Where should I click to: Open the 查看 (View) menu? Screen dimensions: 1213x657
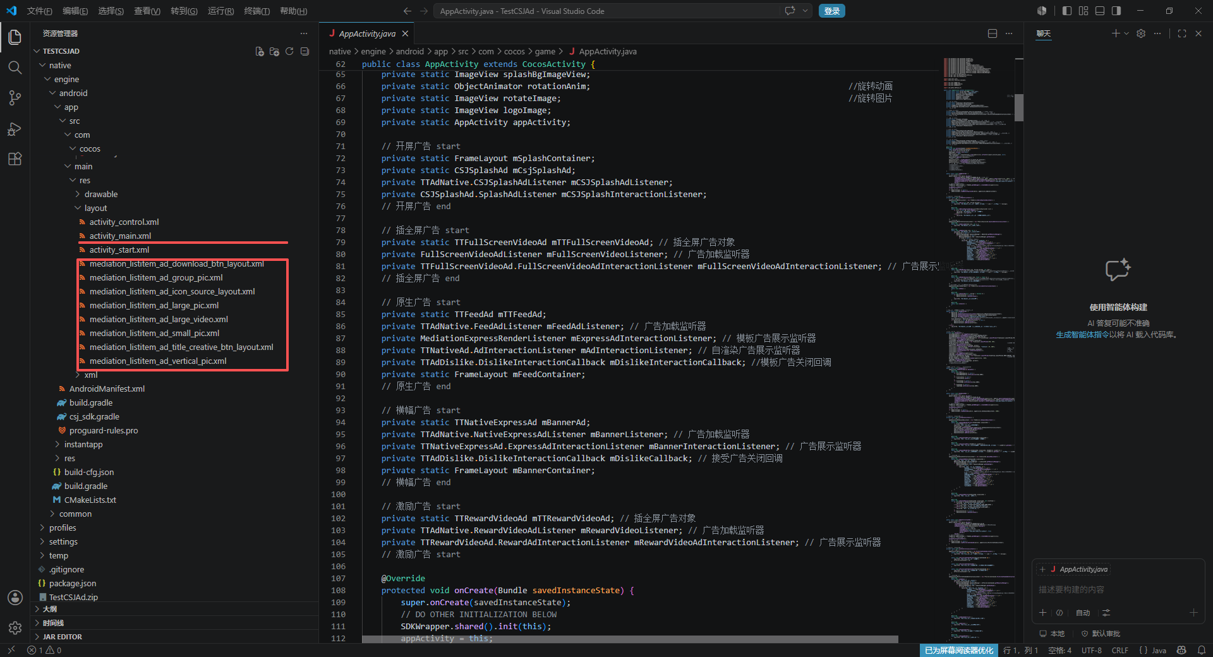tap(147, 11)
